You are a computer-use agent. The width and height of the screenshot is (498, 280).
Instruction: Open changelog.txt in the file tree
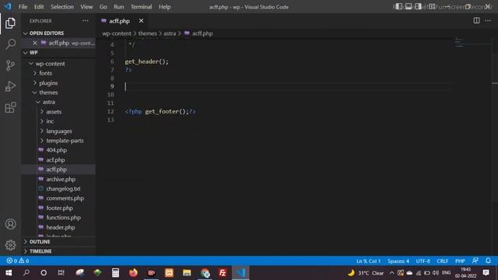pos(64,189)
